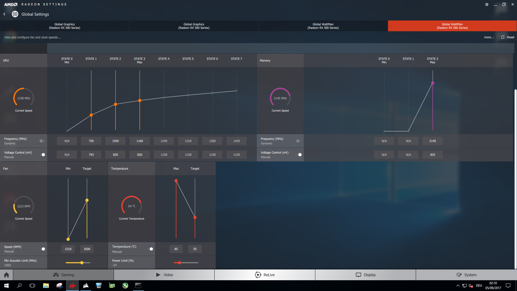Open the Home icon in bottom bar
The width and height of the screenshot is (517, 291).
point(6,275)
